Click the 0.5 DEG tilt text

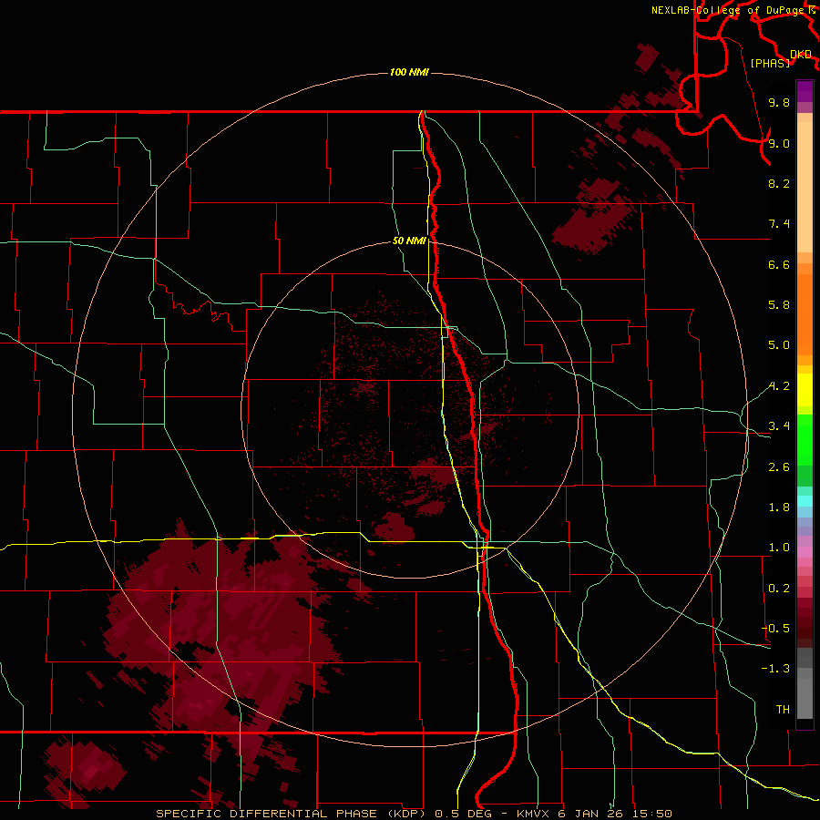coord(464,814)
